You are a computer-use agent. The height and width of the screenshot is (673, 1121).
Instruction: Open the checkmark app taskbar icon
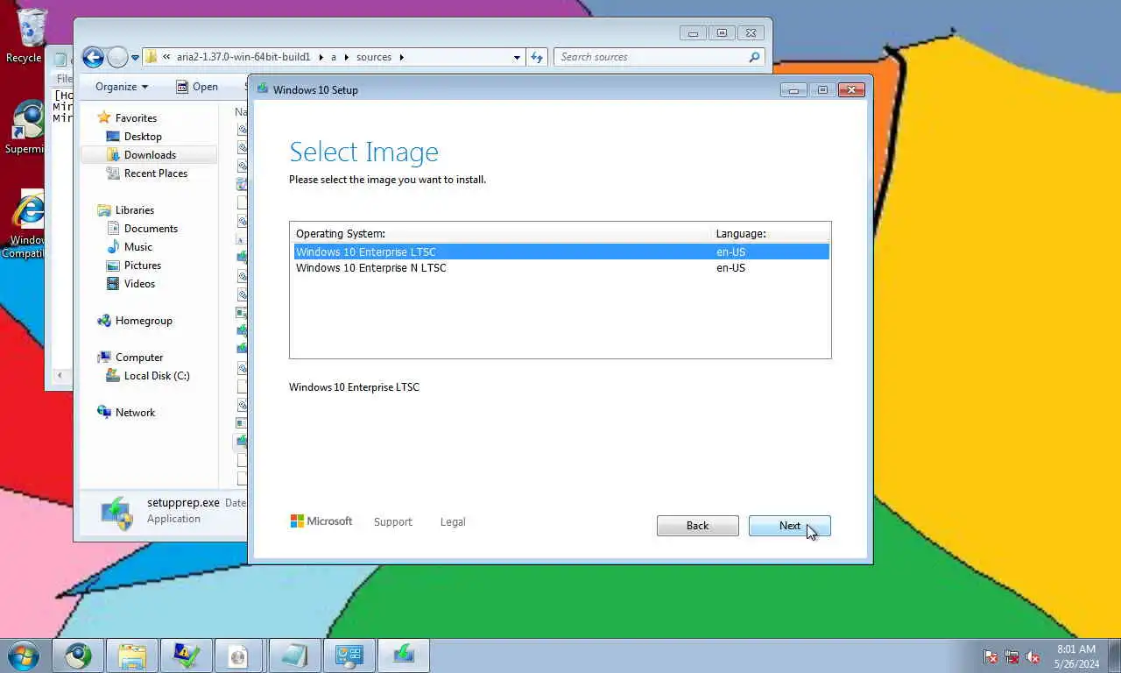tap(187, 655)
